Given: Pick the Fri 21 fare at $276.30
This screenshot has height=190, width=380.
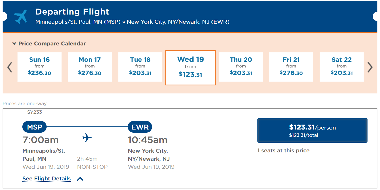Looking at the screenshot, I should tap(291, 67).
